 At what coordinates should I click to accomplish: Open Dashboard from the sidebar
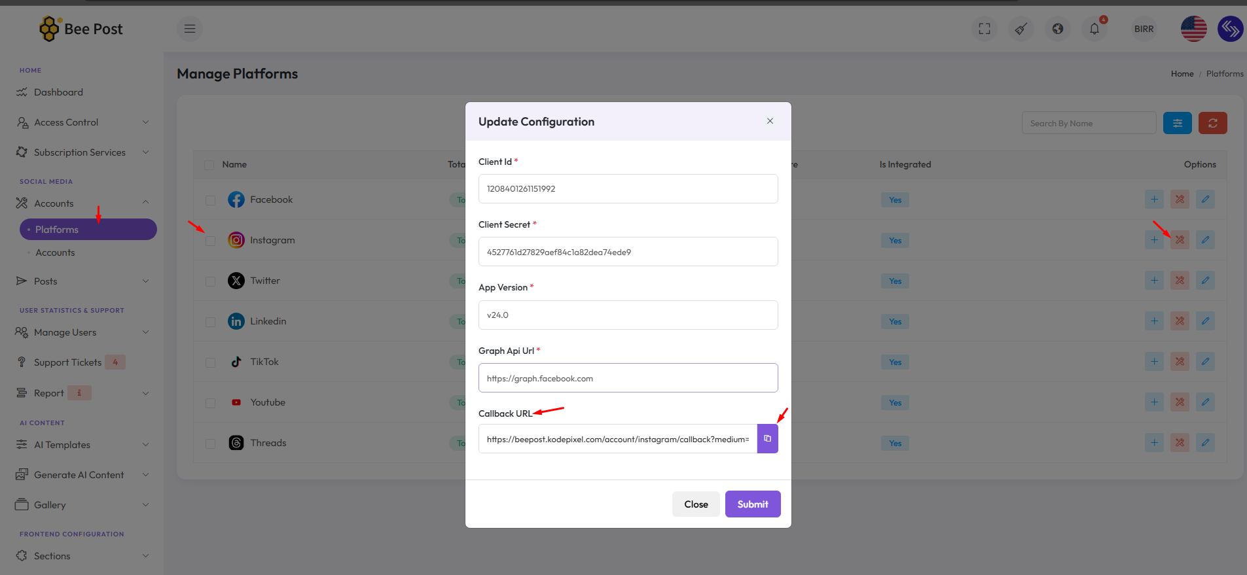tap(58, 92)
